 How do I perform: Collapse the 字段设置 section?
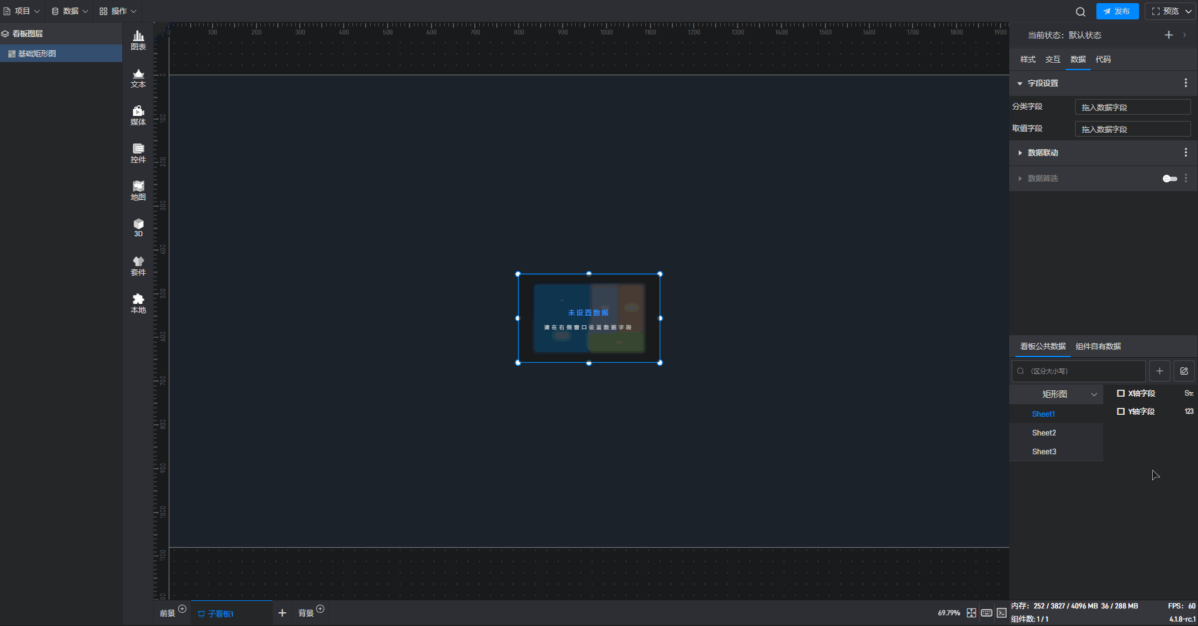tap(1020, 83)
